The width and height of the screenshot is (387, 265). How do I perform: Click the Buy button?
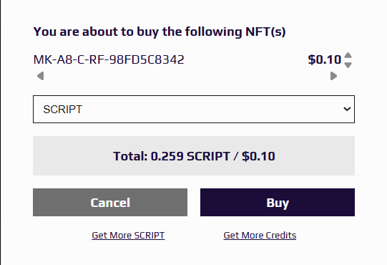click(278, 202)
